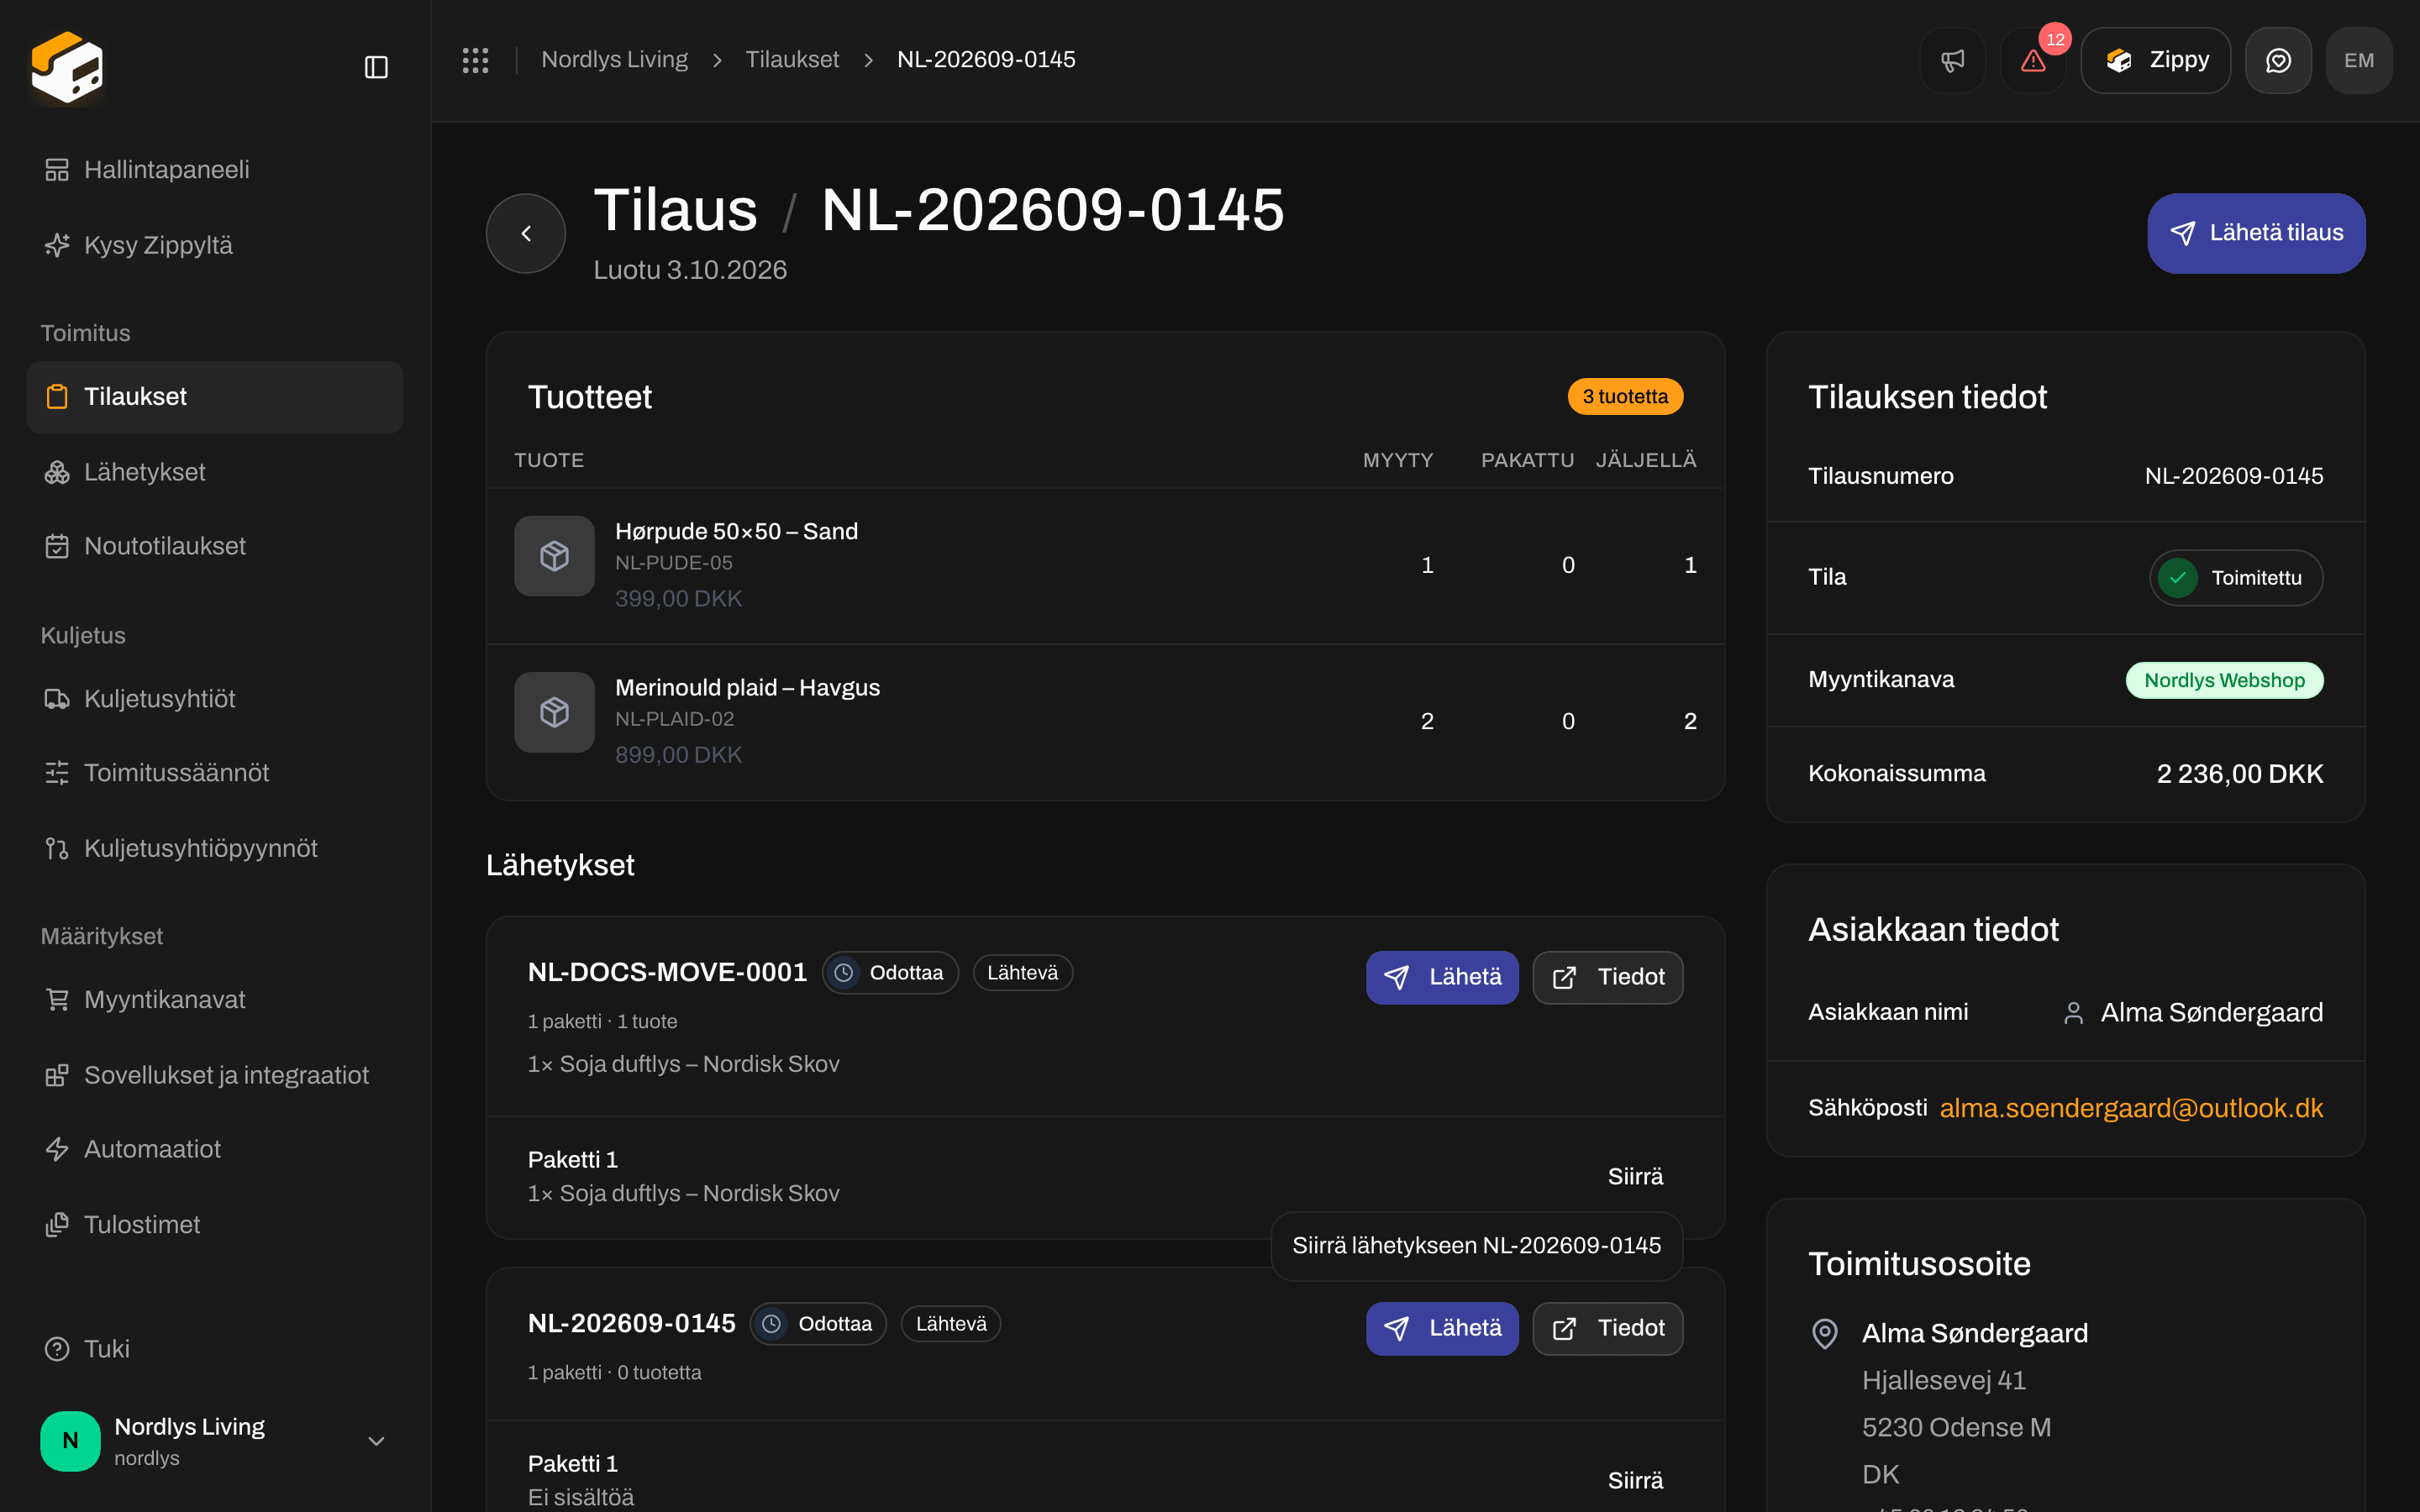Click the green check status icon
Screen dimensions: 2420x1512
pos(2178,578)
